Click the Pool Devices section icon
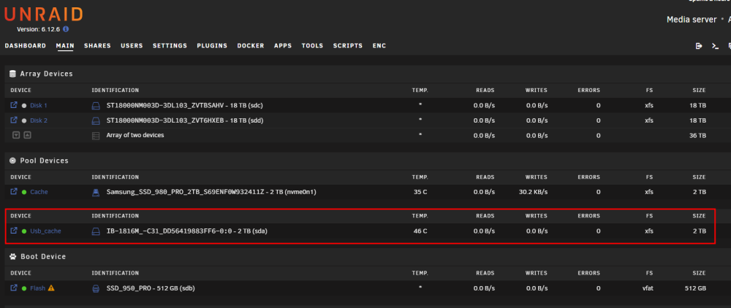This screenshot has width=731, height=308. click(x=13, y=161)
